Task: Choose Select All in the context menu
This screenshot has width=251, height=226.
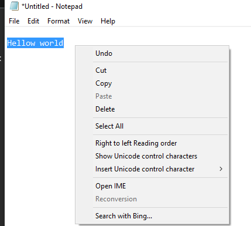Action: 152,126
